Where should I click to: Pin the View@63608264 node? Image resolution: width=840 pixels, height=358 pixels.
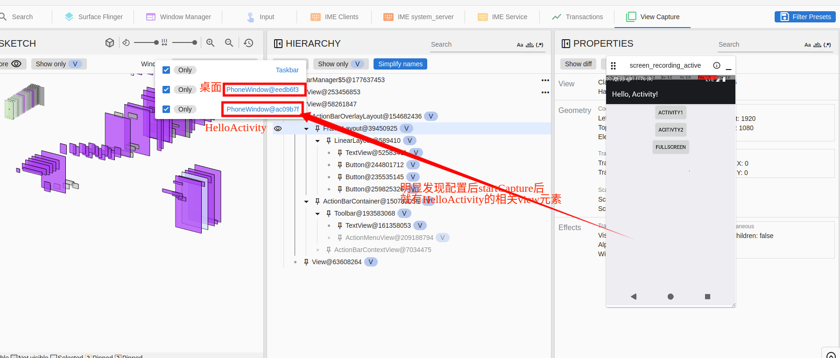[x=306, y=262]
